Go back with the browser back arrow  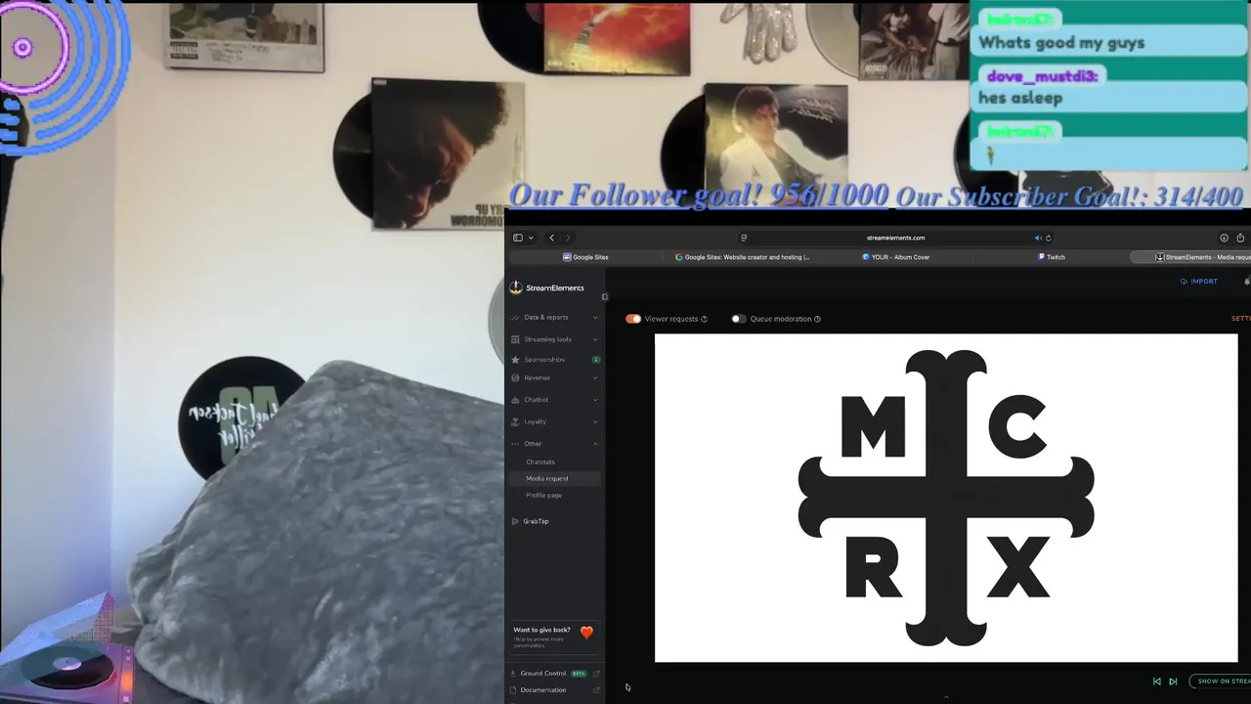tap(551, 238)
